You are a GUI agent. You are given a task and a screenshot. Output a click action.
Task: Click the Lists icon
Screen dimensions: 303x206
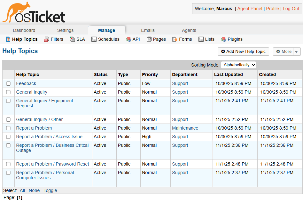pyautogui.click(x=201, y=39)
